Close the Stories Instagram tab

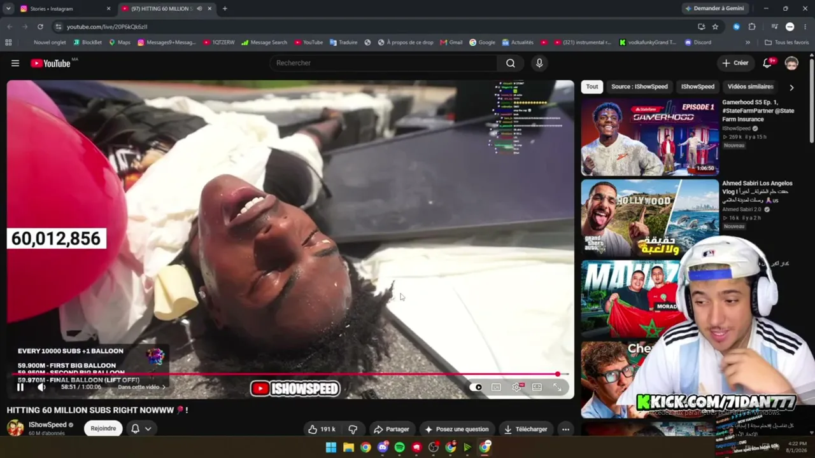(108, 8)
